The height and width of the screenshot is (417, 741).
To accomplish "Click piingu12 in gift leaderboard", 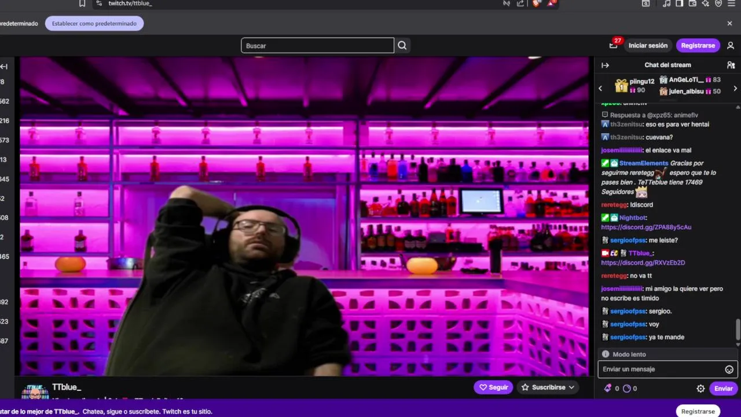I will coord(642,82).
